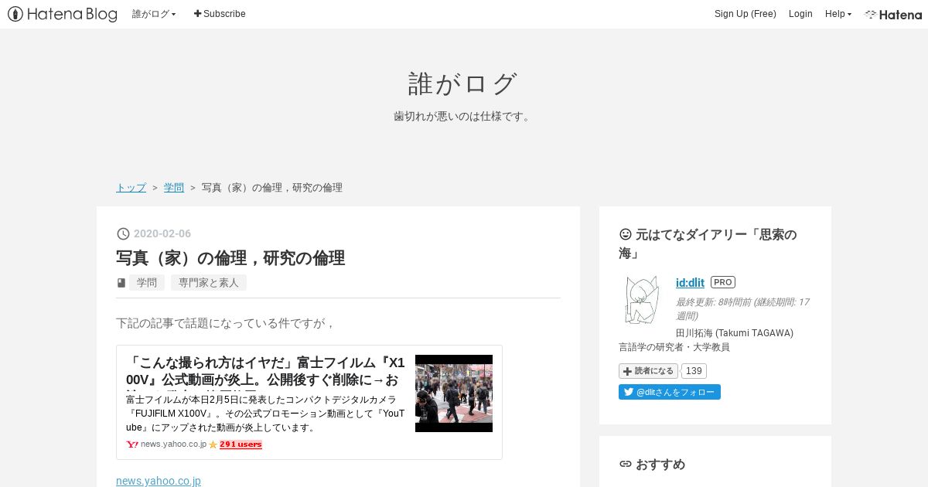Viewport: 928px width, 487px height.
Task: Click the bookmark star icon in the embed card
Action: [x=213, y=444]
